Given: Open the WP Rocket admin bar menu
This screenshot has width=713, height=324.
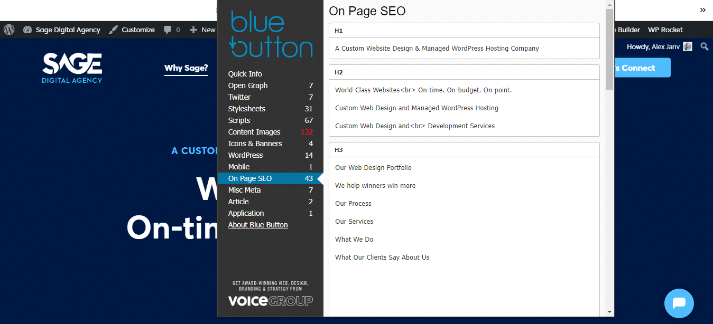Looking at the screenshot, I should tap(665, 30).
